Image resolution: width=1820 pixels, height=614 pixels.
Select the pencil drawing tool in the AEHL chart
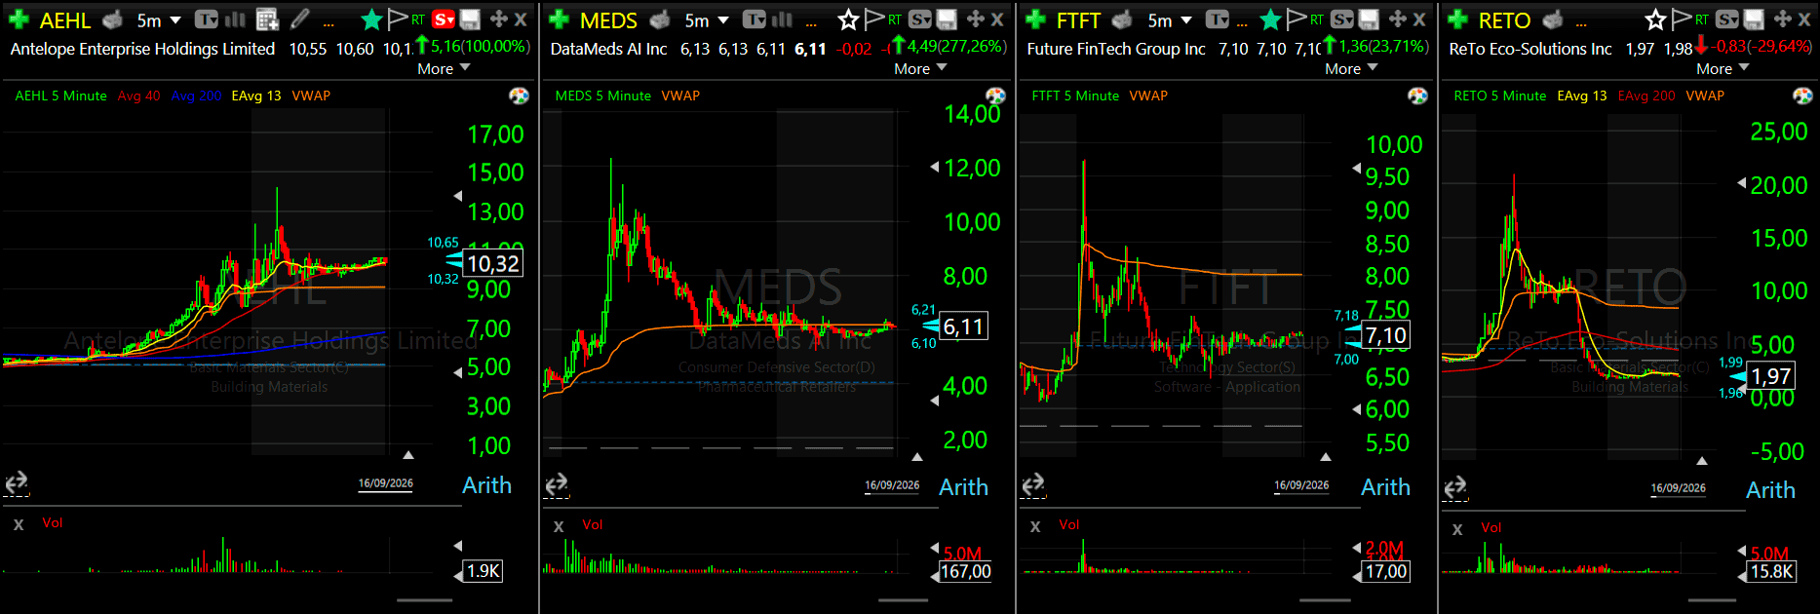coord(300,19)
